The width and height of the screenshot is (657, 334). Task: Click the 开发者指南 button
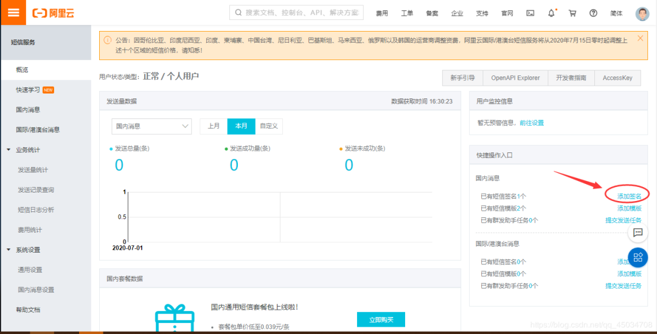pyautogui.click(x=571, y=78)
